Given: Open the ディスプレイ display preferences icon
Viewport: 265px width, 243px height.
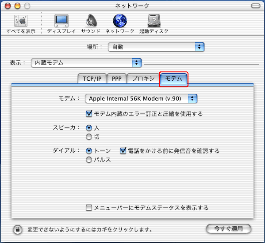Looking at the screenshot, I should [61, 21].
